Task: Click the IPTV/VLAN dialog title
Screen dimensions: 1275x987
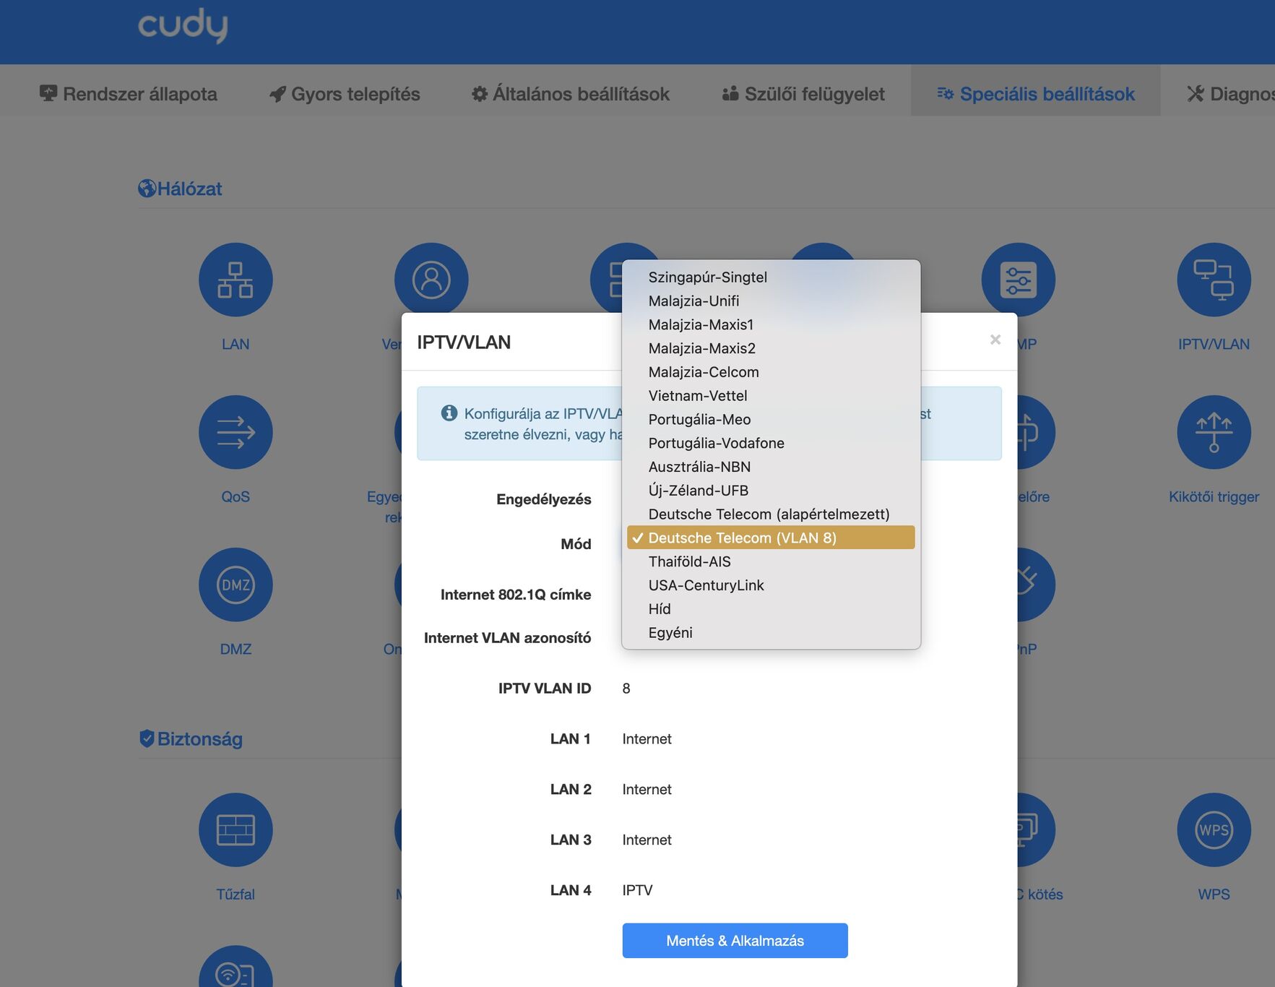Action: point(464,342)
